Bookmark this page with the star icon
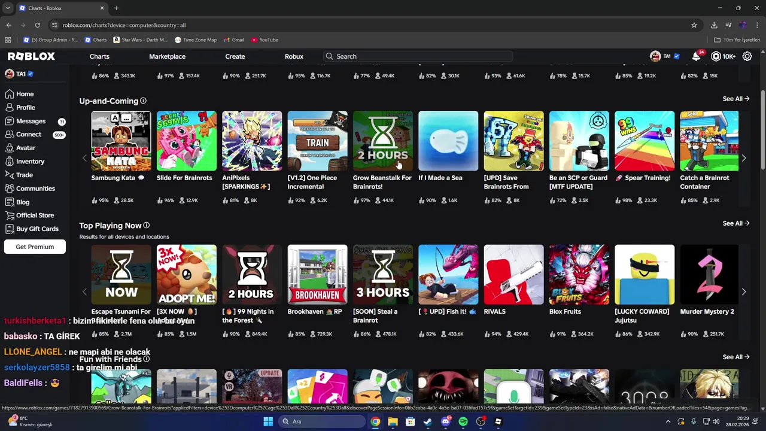The height and width of the screenshot is (431, 766). 694,25
